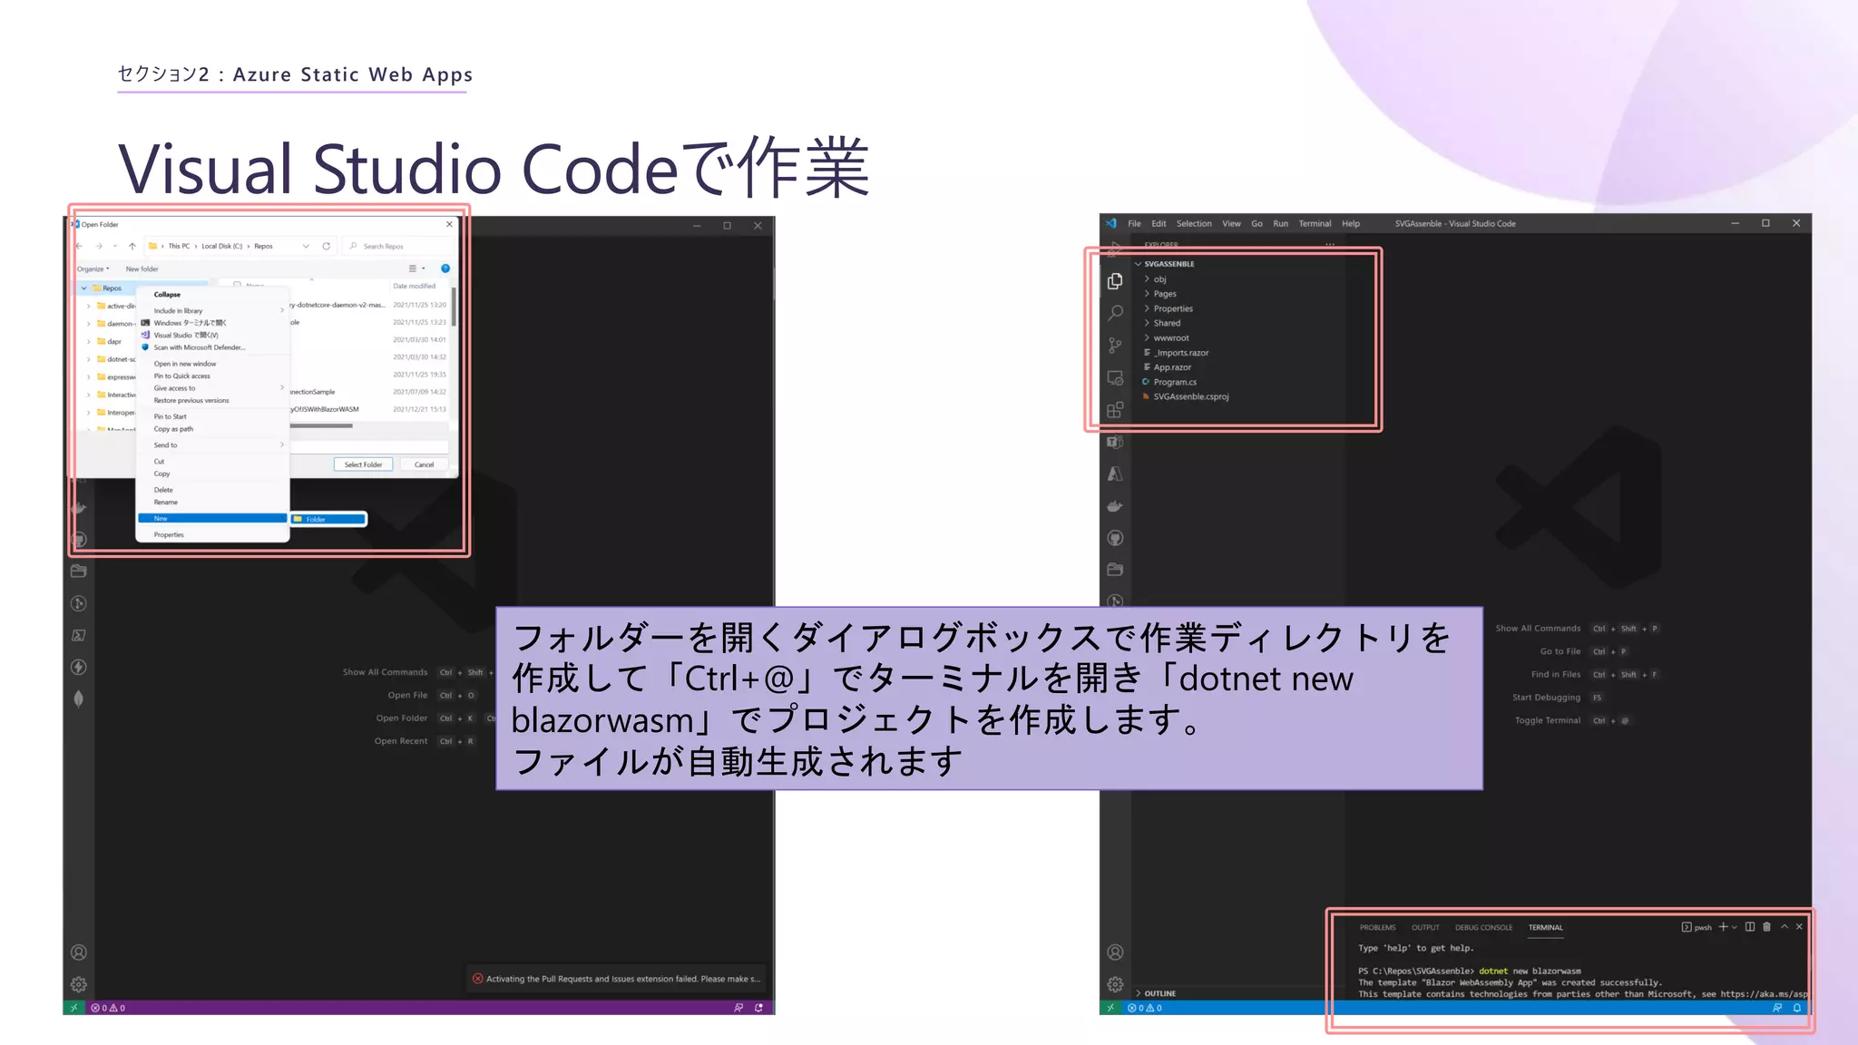This screenshot has height=1045, width=1858.
Task: Click Cancel in Open Folder dialog
Action: [424, 464]
